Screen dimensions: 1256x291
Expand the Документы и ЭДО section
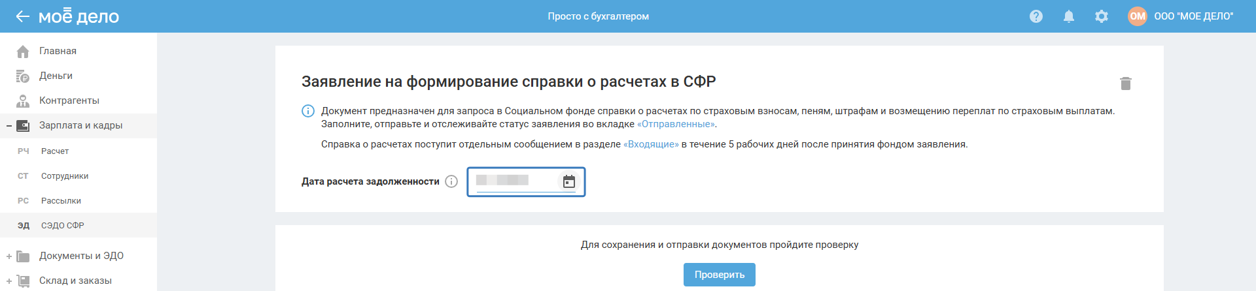[x=9, y=256]
